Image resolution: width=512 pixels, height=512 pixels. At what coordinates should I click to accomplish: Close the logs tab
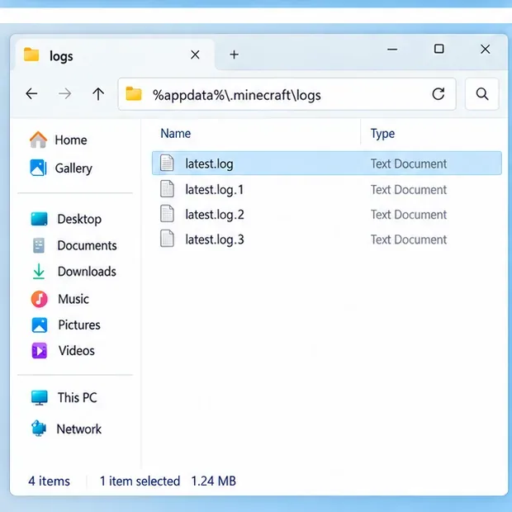(195, 55)
